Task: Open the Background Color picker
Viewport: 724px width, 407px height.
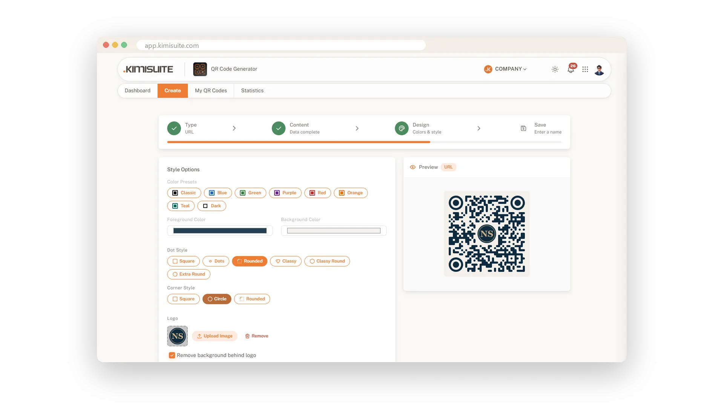Action: coord(334,231)
